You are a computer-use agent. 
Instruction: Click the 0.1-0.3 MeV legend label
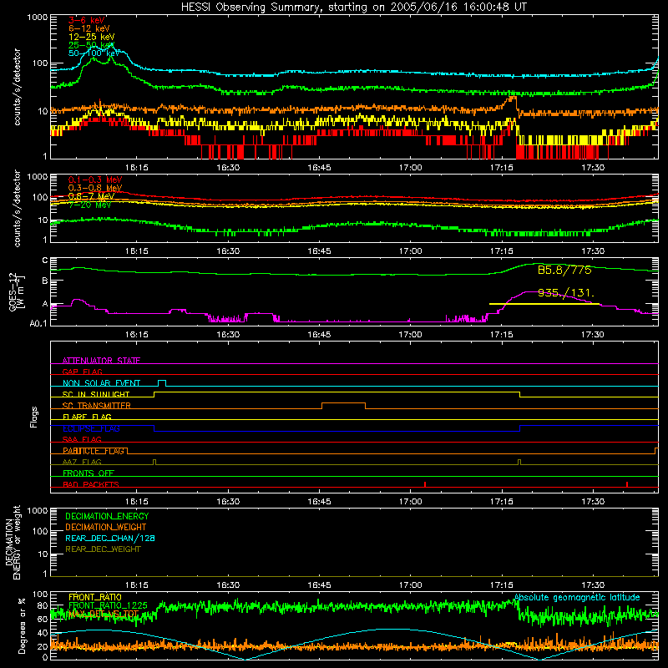tap(95, 180)
